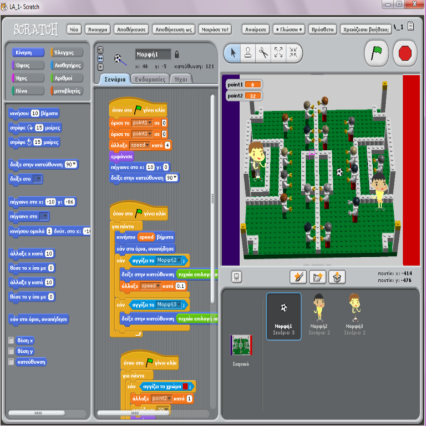Open the Ήχοι sounds tab

(181, 79)
